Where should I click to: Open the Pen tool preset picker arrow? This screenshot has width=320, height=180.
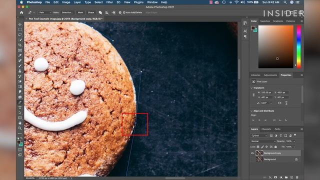34,12
